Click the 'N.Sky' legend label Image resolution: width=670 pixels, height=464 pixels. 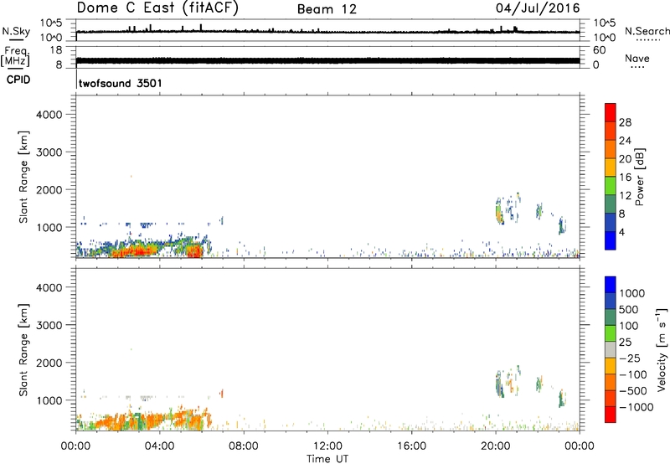16,31
